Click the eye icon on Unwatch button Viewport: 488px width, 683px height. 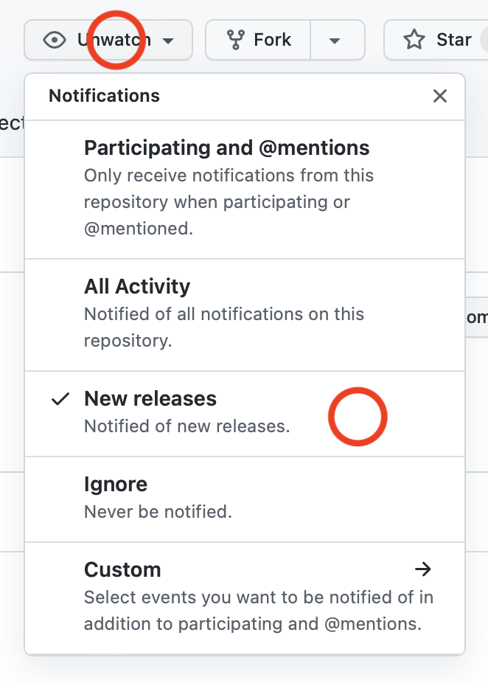point(55,40)
